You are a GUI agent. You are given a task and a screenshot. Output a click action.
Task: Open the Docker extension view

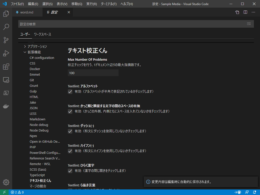6,106
